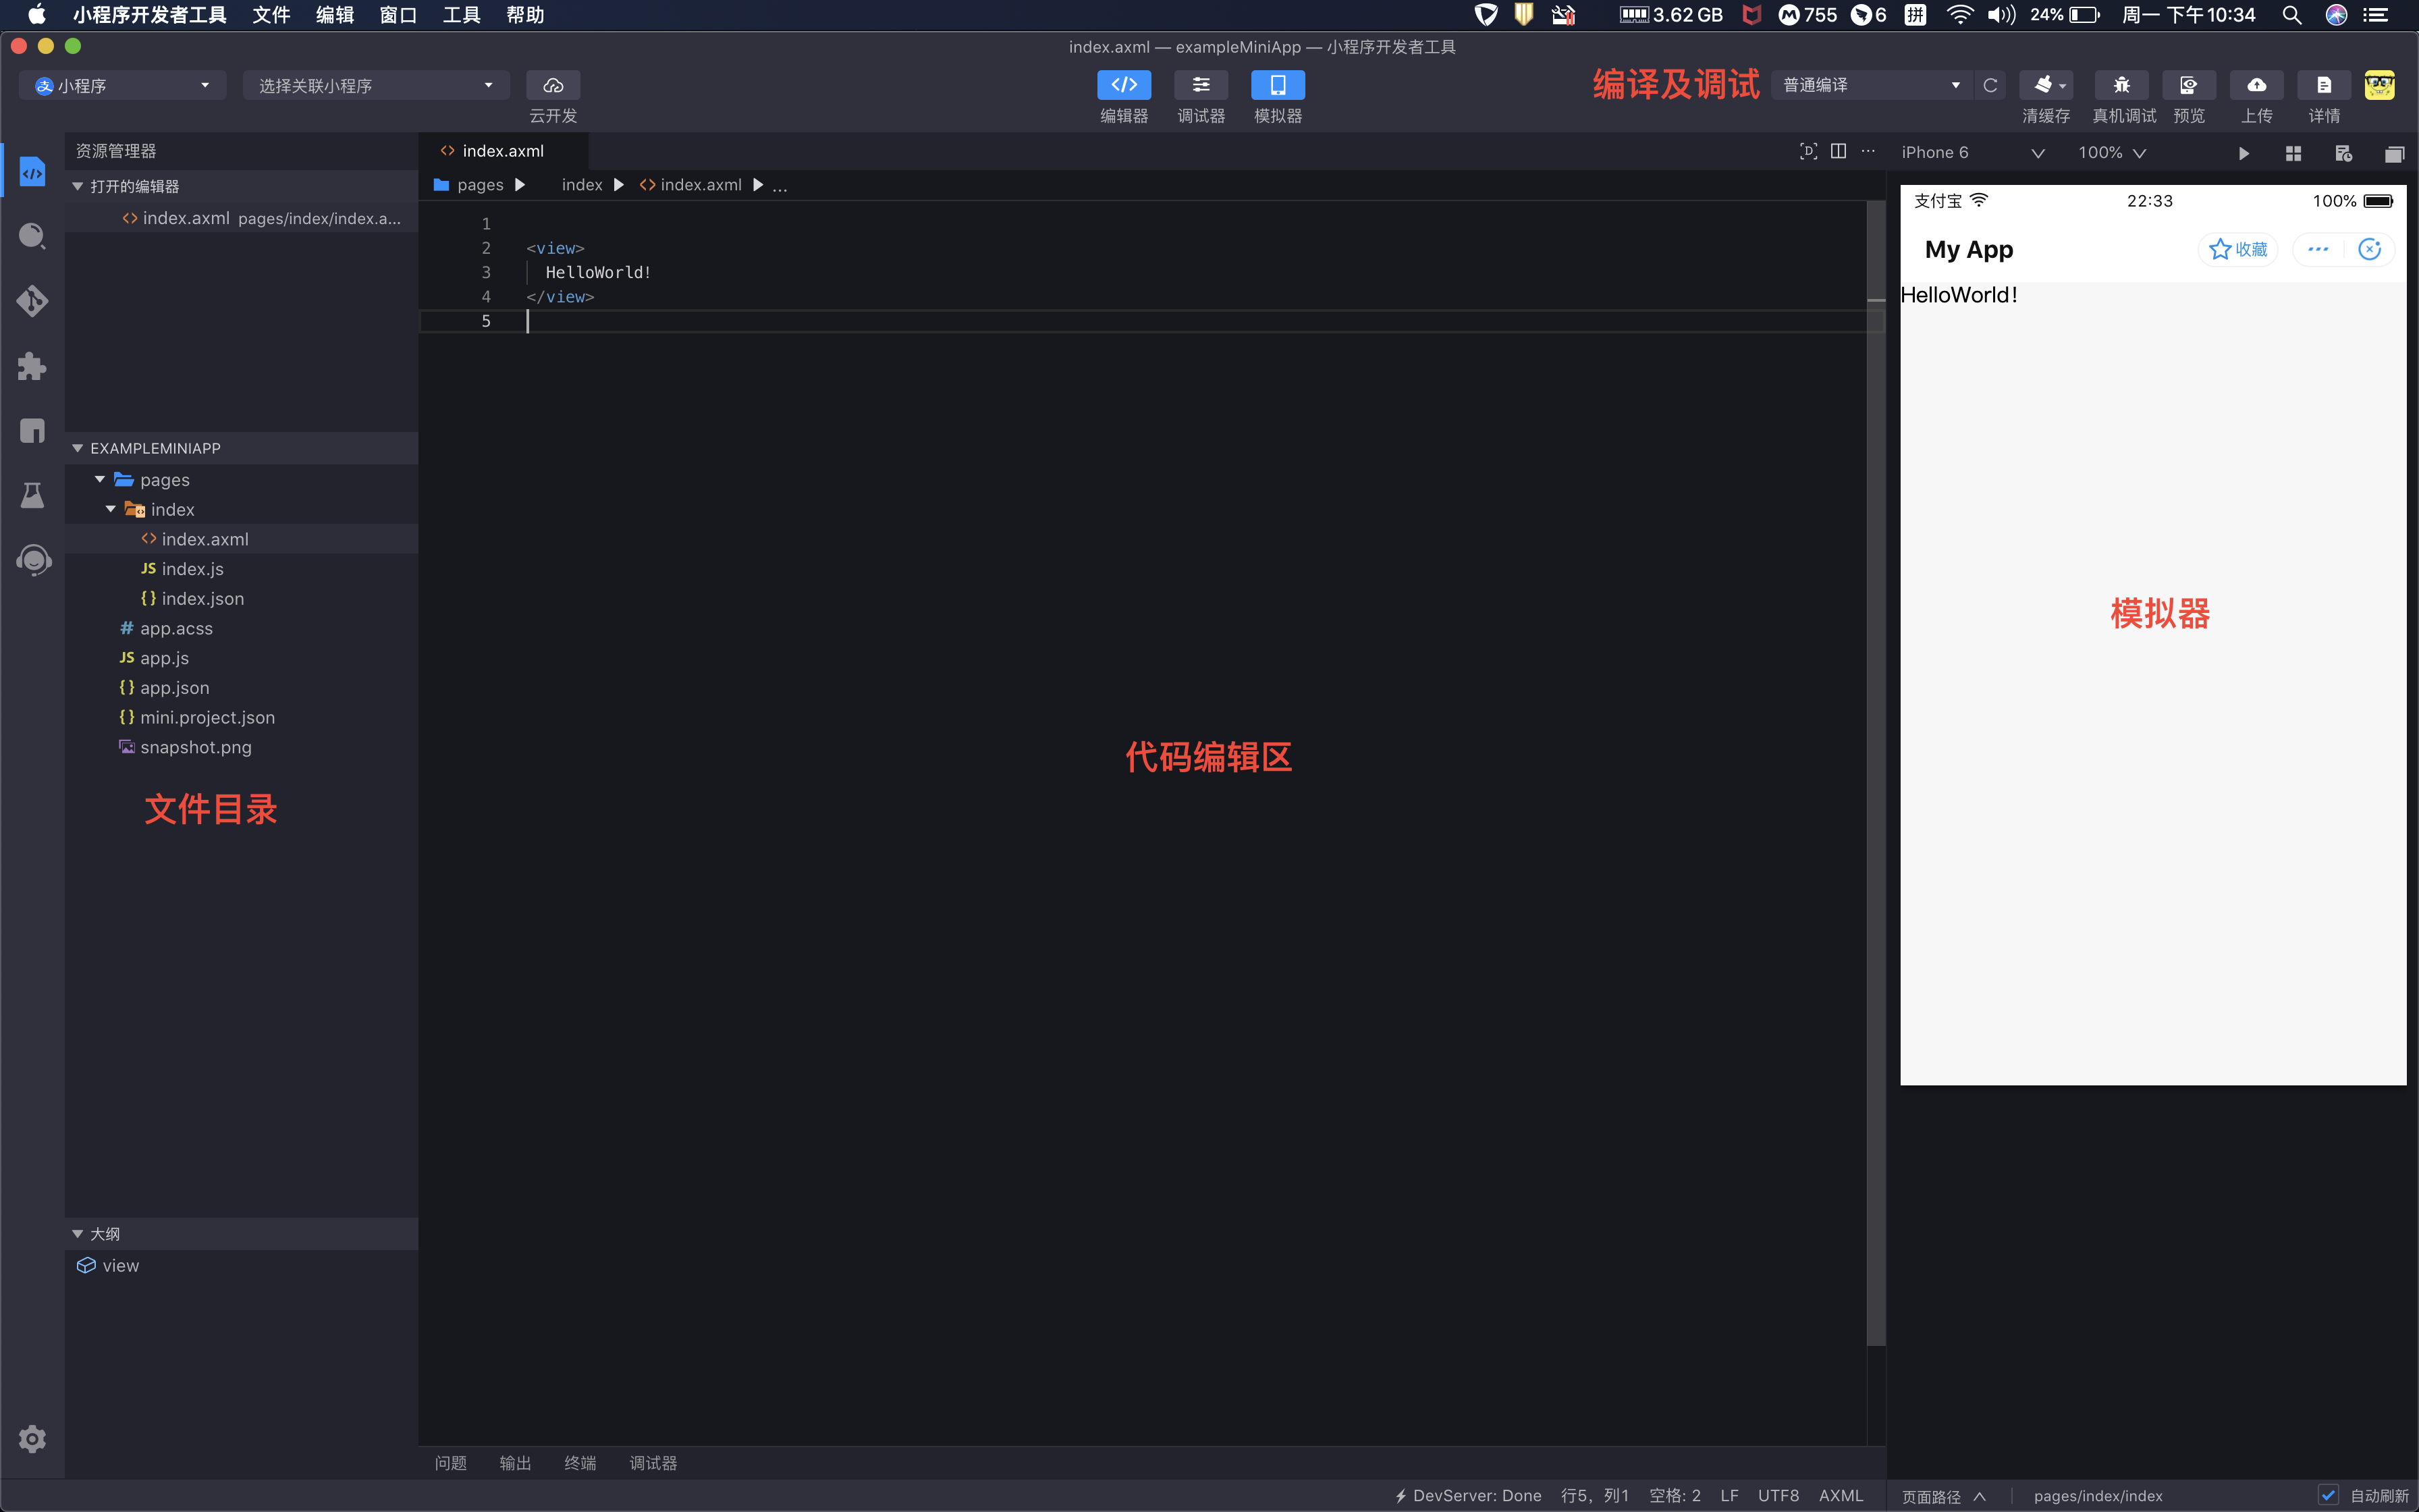This screenshot has width=2419, height=1512.
Task: Open app.json in the file tree
Action: pos(175,688)
